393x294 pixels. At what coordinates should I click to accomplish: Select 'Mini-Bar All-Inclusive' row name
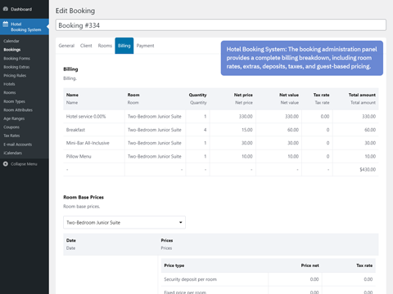[88, 143]
